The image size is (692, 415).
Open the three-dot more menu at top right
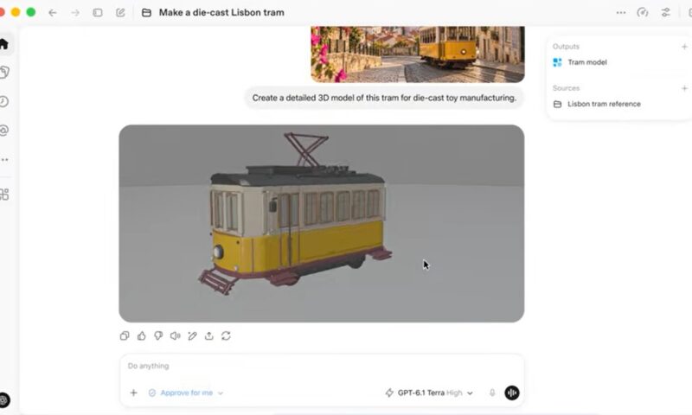click(621, 13)
